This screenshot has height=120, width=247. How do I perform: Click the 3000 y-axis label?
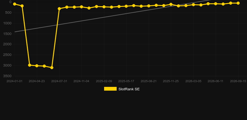point(8,65)
